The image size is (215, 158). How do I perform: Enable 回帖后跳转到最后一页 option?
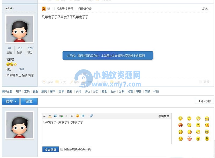[62, 149]
